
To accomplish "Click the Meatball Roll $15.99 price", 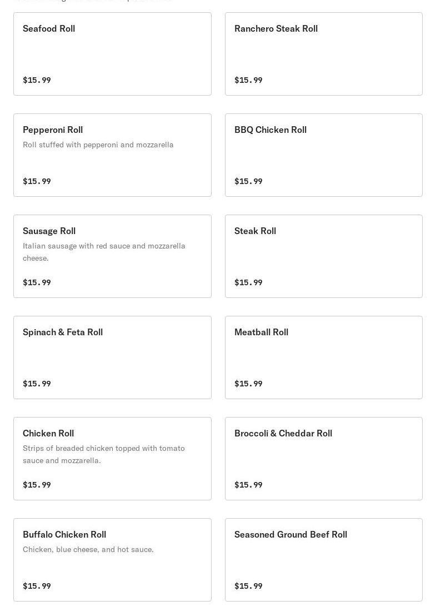I will coord(248,384).
